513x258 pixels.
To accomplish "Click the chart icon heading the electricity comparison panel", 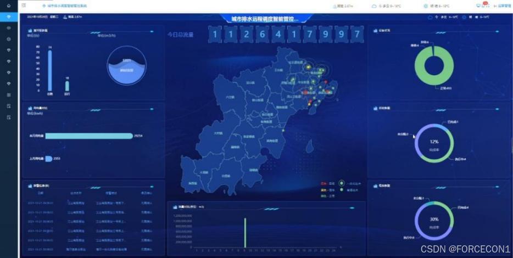I will pyautogui.click(x=30, y=108).
